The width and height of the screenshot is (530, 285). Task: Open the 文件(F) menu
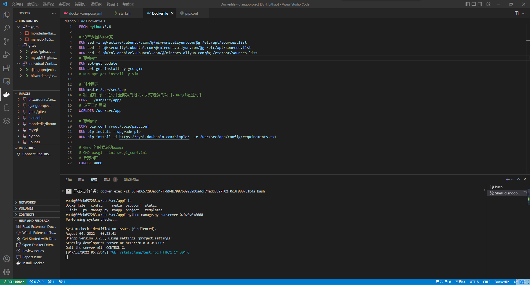pos(17,4)
